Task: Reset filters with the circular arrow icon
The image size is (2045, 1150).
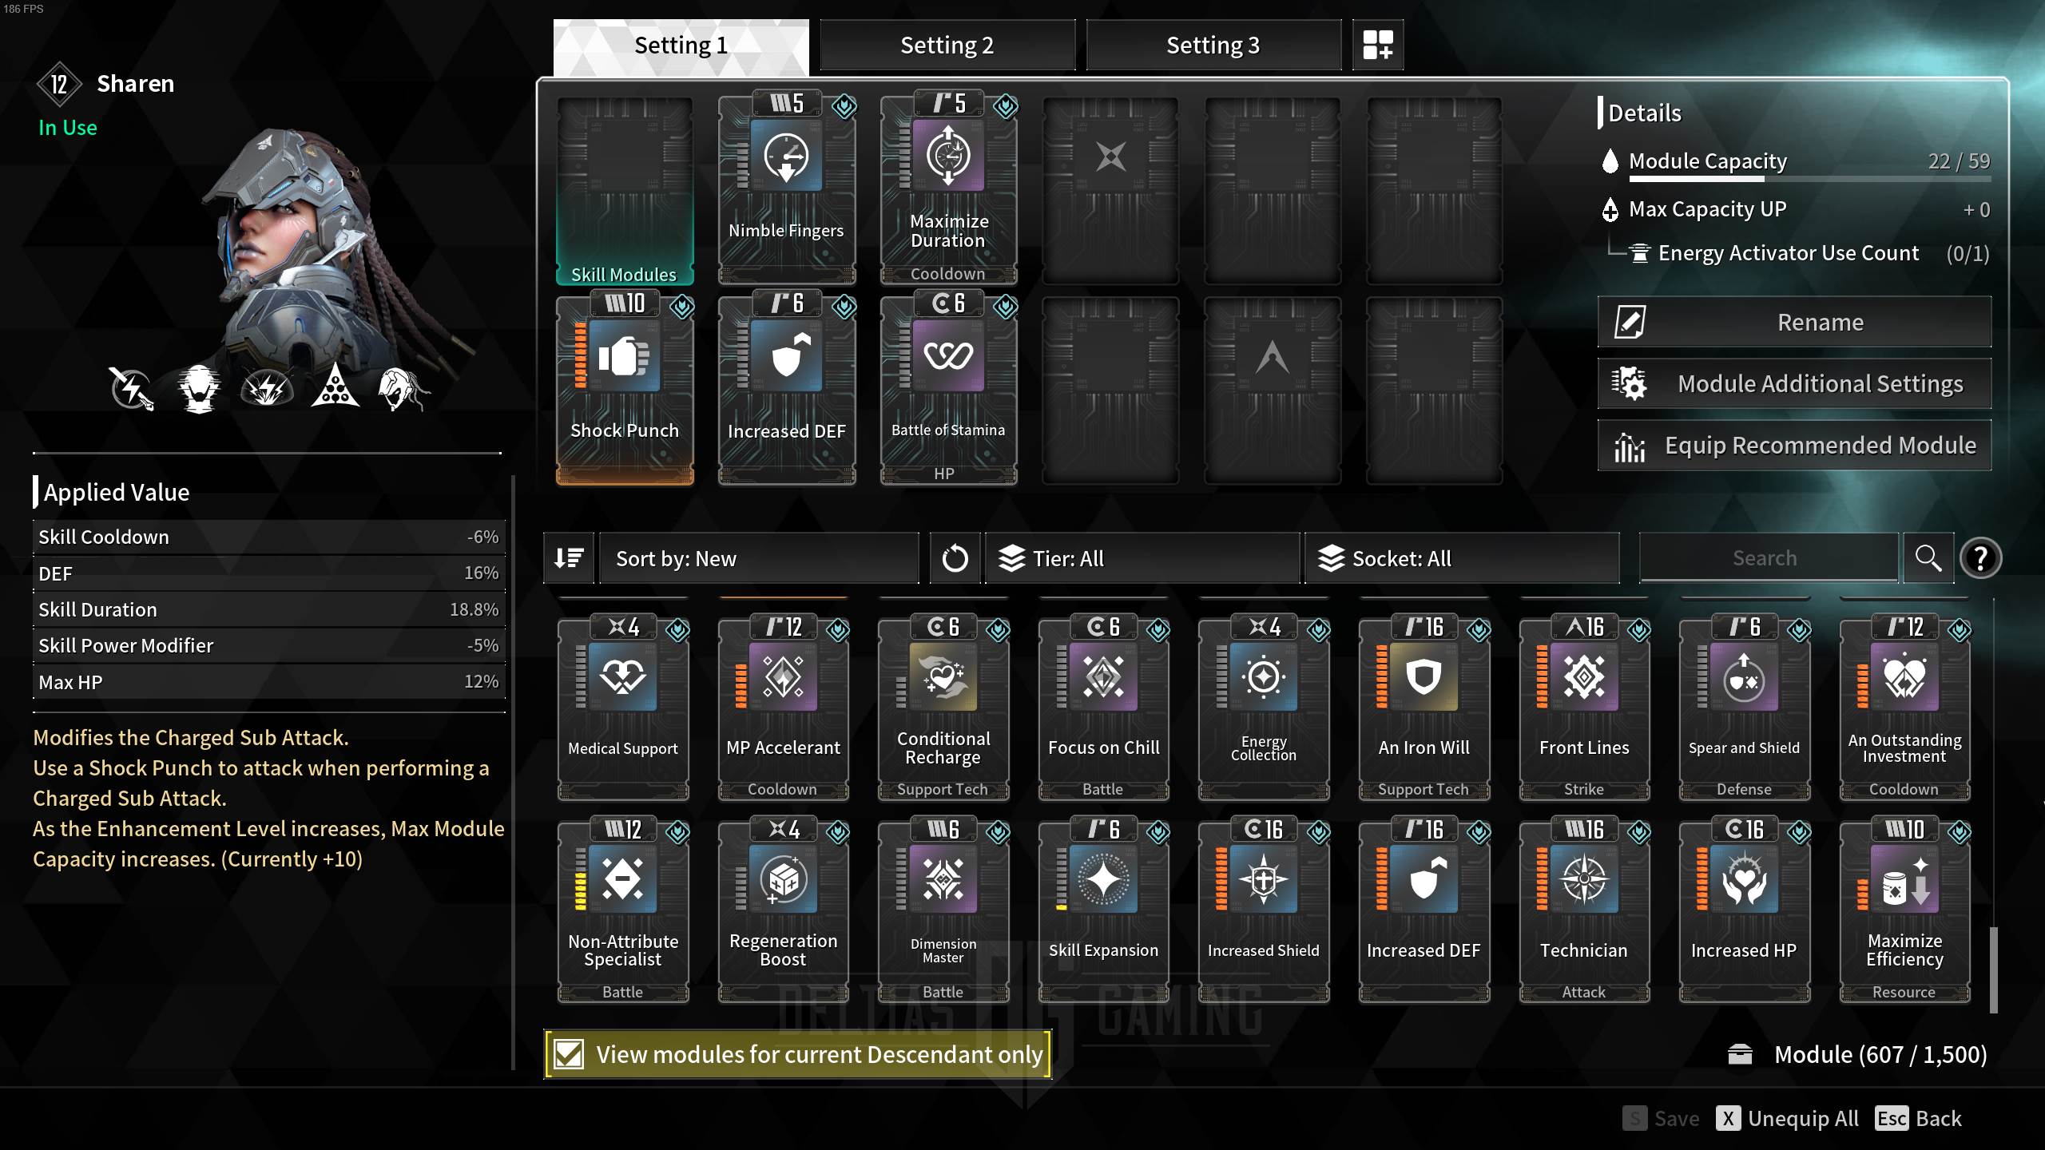Action: coord(955,558)
